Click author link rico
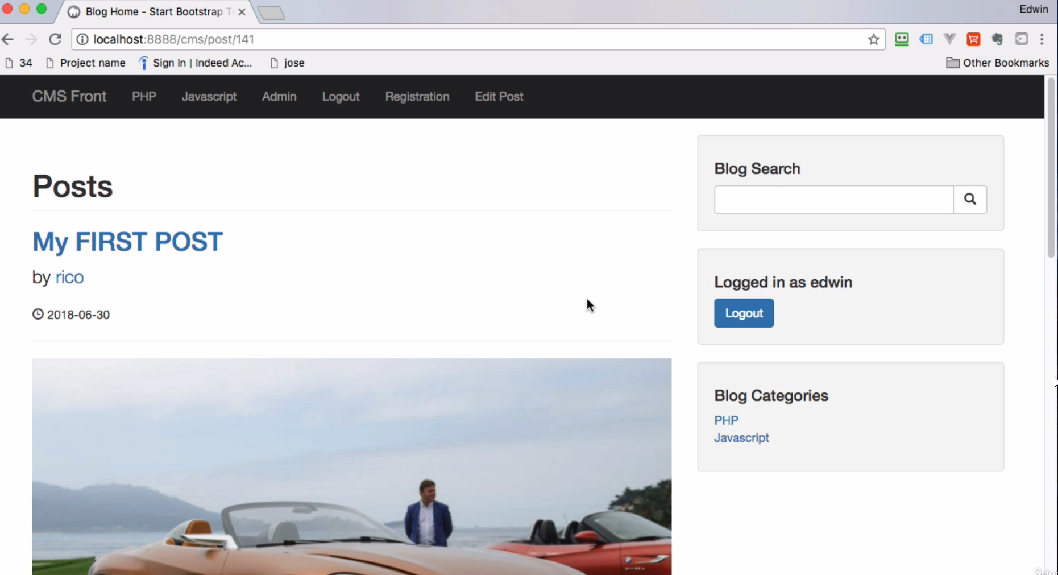This screenshot has height=575, width=1058. [69, 278]
